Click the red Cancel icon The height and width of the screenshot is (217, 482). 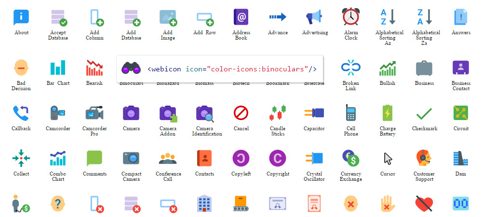click(241, 113)
